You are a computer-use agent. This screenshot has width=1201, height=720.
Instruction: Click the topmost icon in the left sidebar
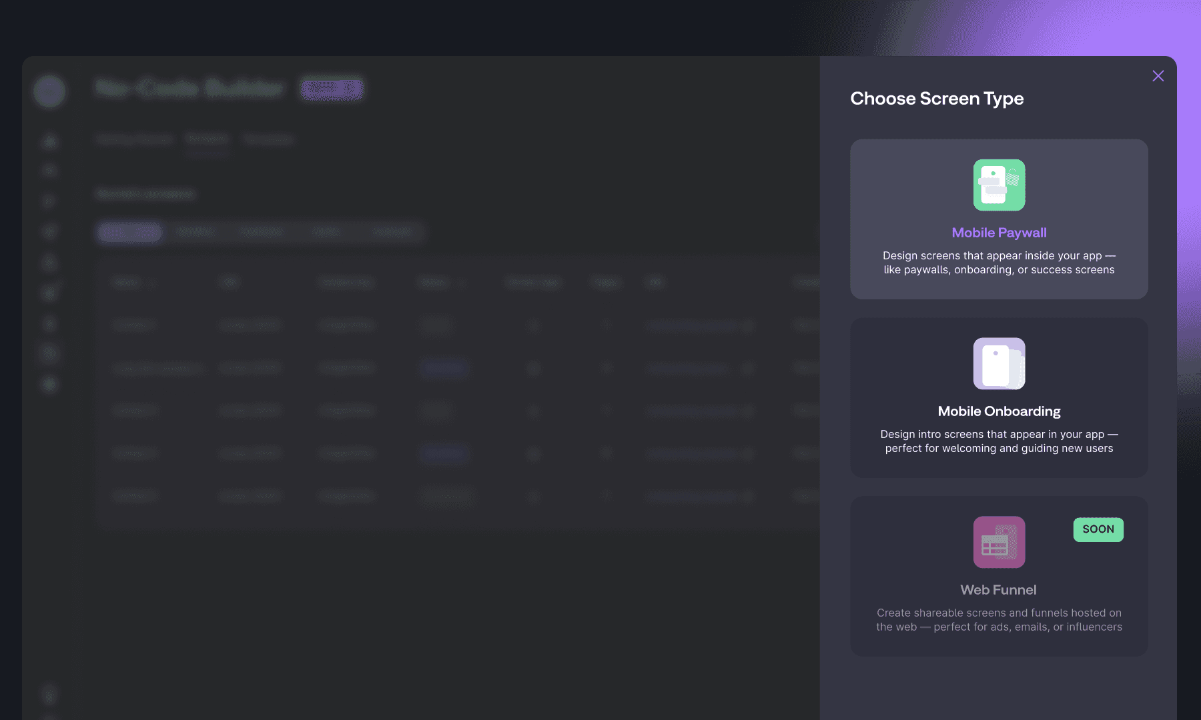click(x=49, y=141)
